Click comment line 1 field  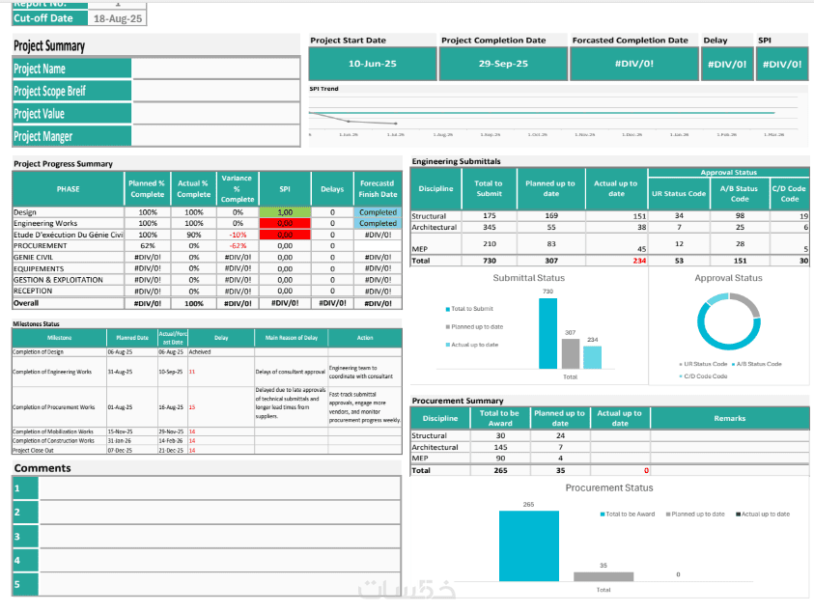click(x=219, y=487)
